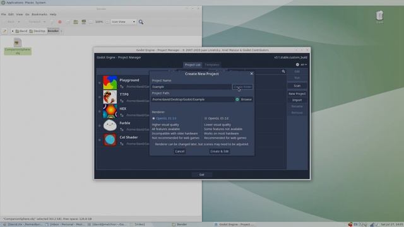This screenshot has height=227, width=404.
Task: Click the Playground project thumbnail
Action: (x=110, y=83)
